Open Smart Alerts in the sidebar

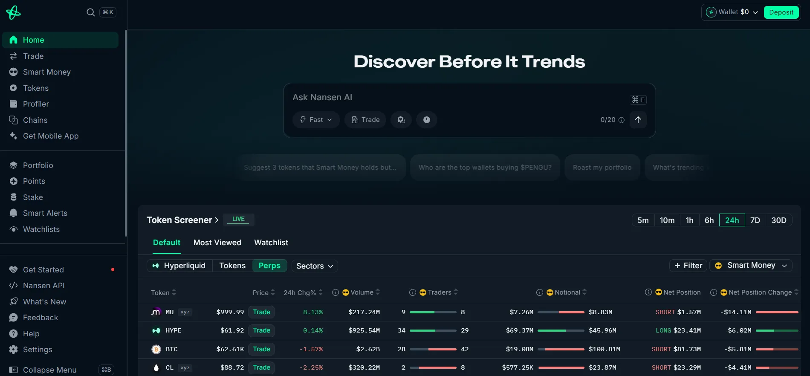60,213
